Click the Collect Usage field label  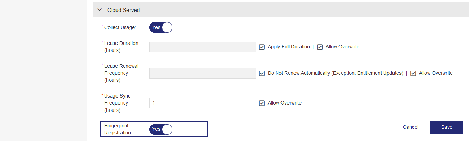coord(120,27)
